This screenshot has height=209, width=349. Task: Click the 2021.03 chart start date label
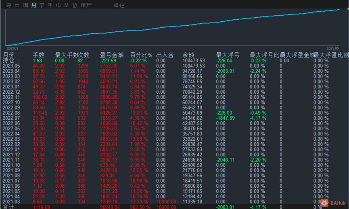pos(12,48)
